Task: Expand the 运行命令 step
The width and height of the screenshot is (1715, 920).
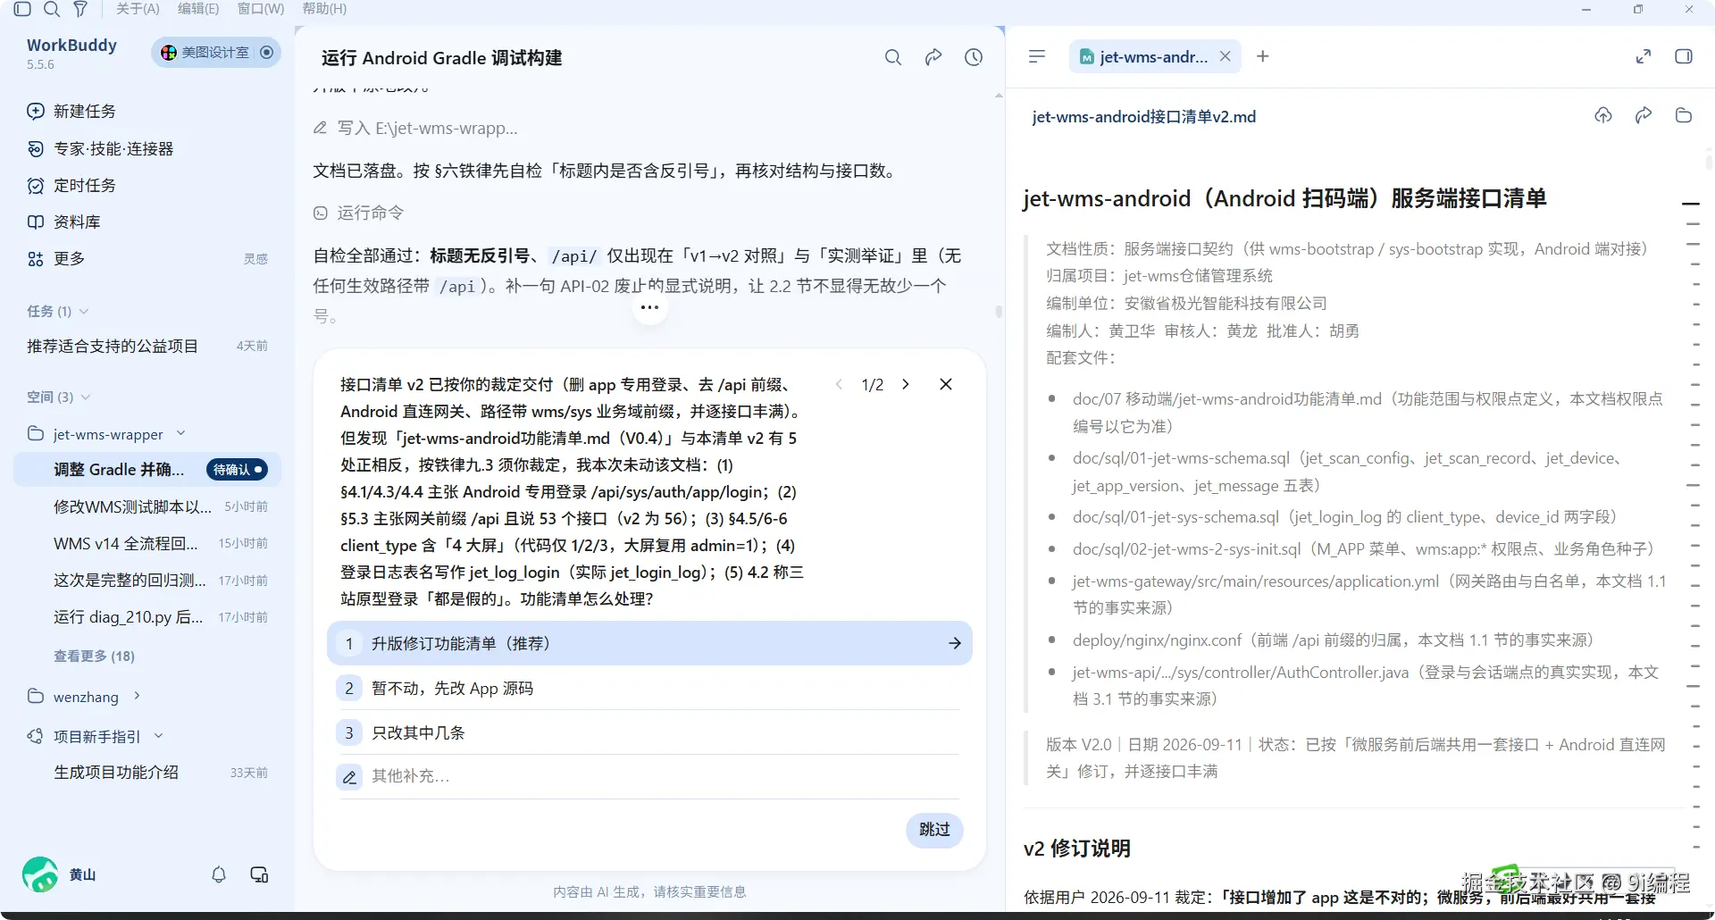Action: [x=358, y=213]
